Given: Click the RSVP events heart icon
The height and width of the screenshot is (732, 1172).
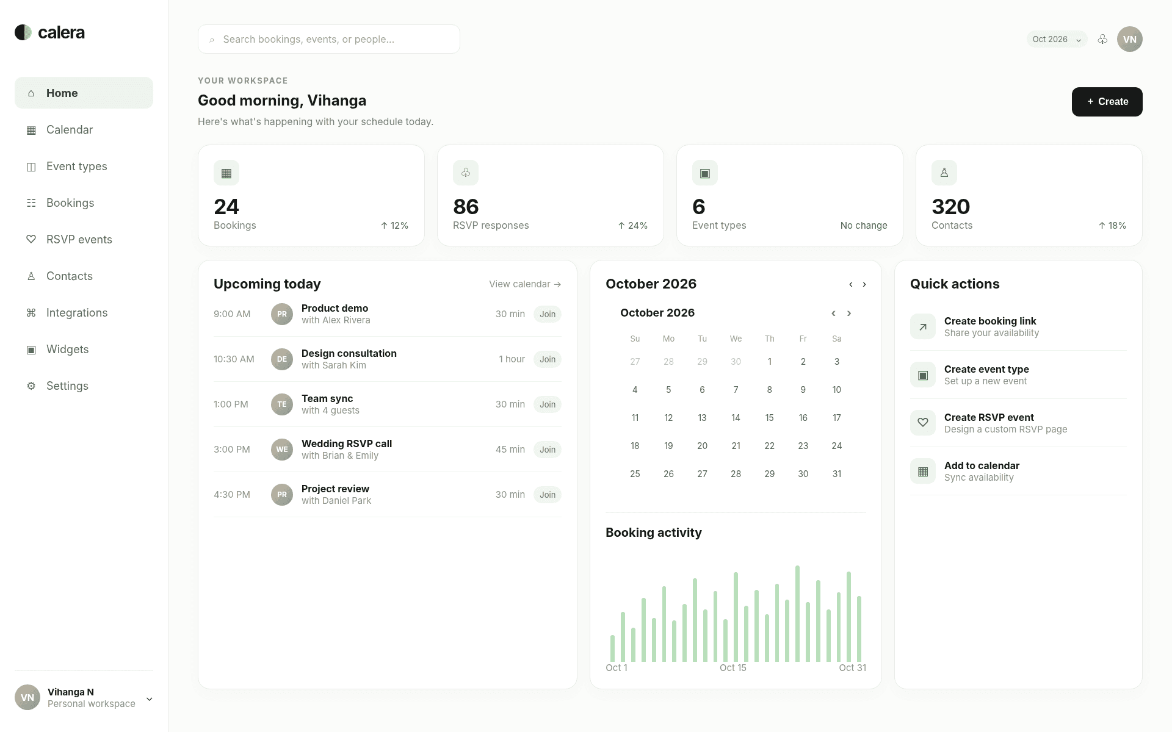Looking at the screenshot, I should click(x=31, y=240).
